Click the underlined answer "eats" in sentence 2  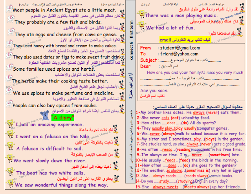(x=165, y=118)
